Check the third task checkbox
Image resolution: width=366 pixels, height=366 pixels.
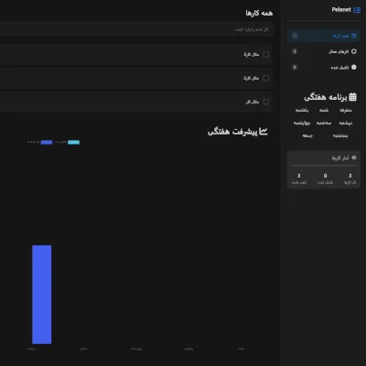pos(266,102)
